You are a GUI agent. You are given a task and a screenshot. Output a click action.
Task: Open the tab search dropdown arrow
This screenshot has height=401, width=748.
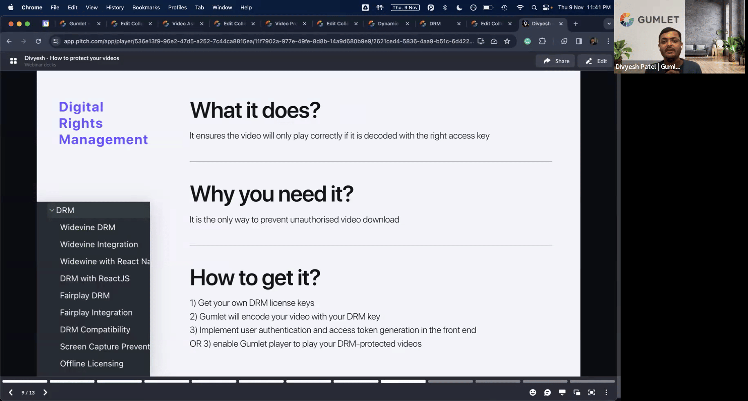pos(609,24)
